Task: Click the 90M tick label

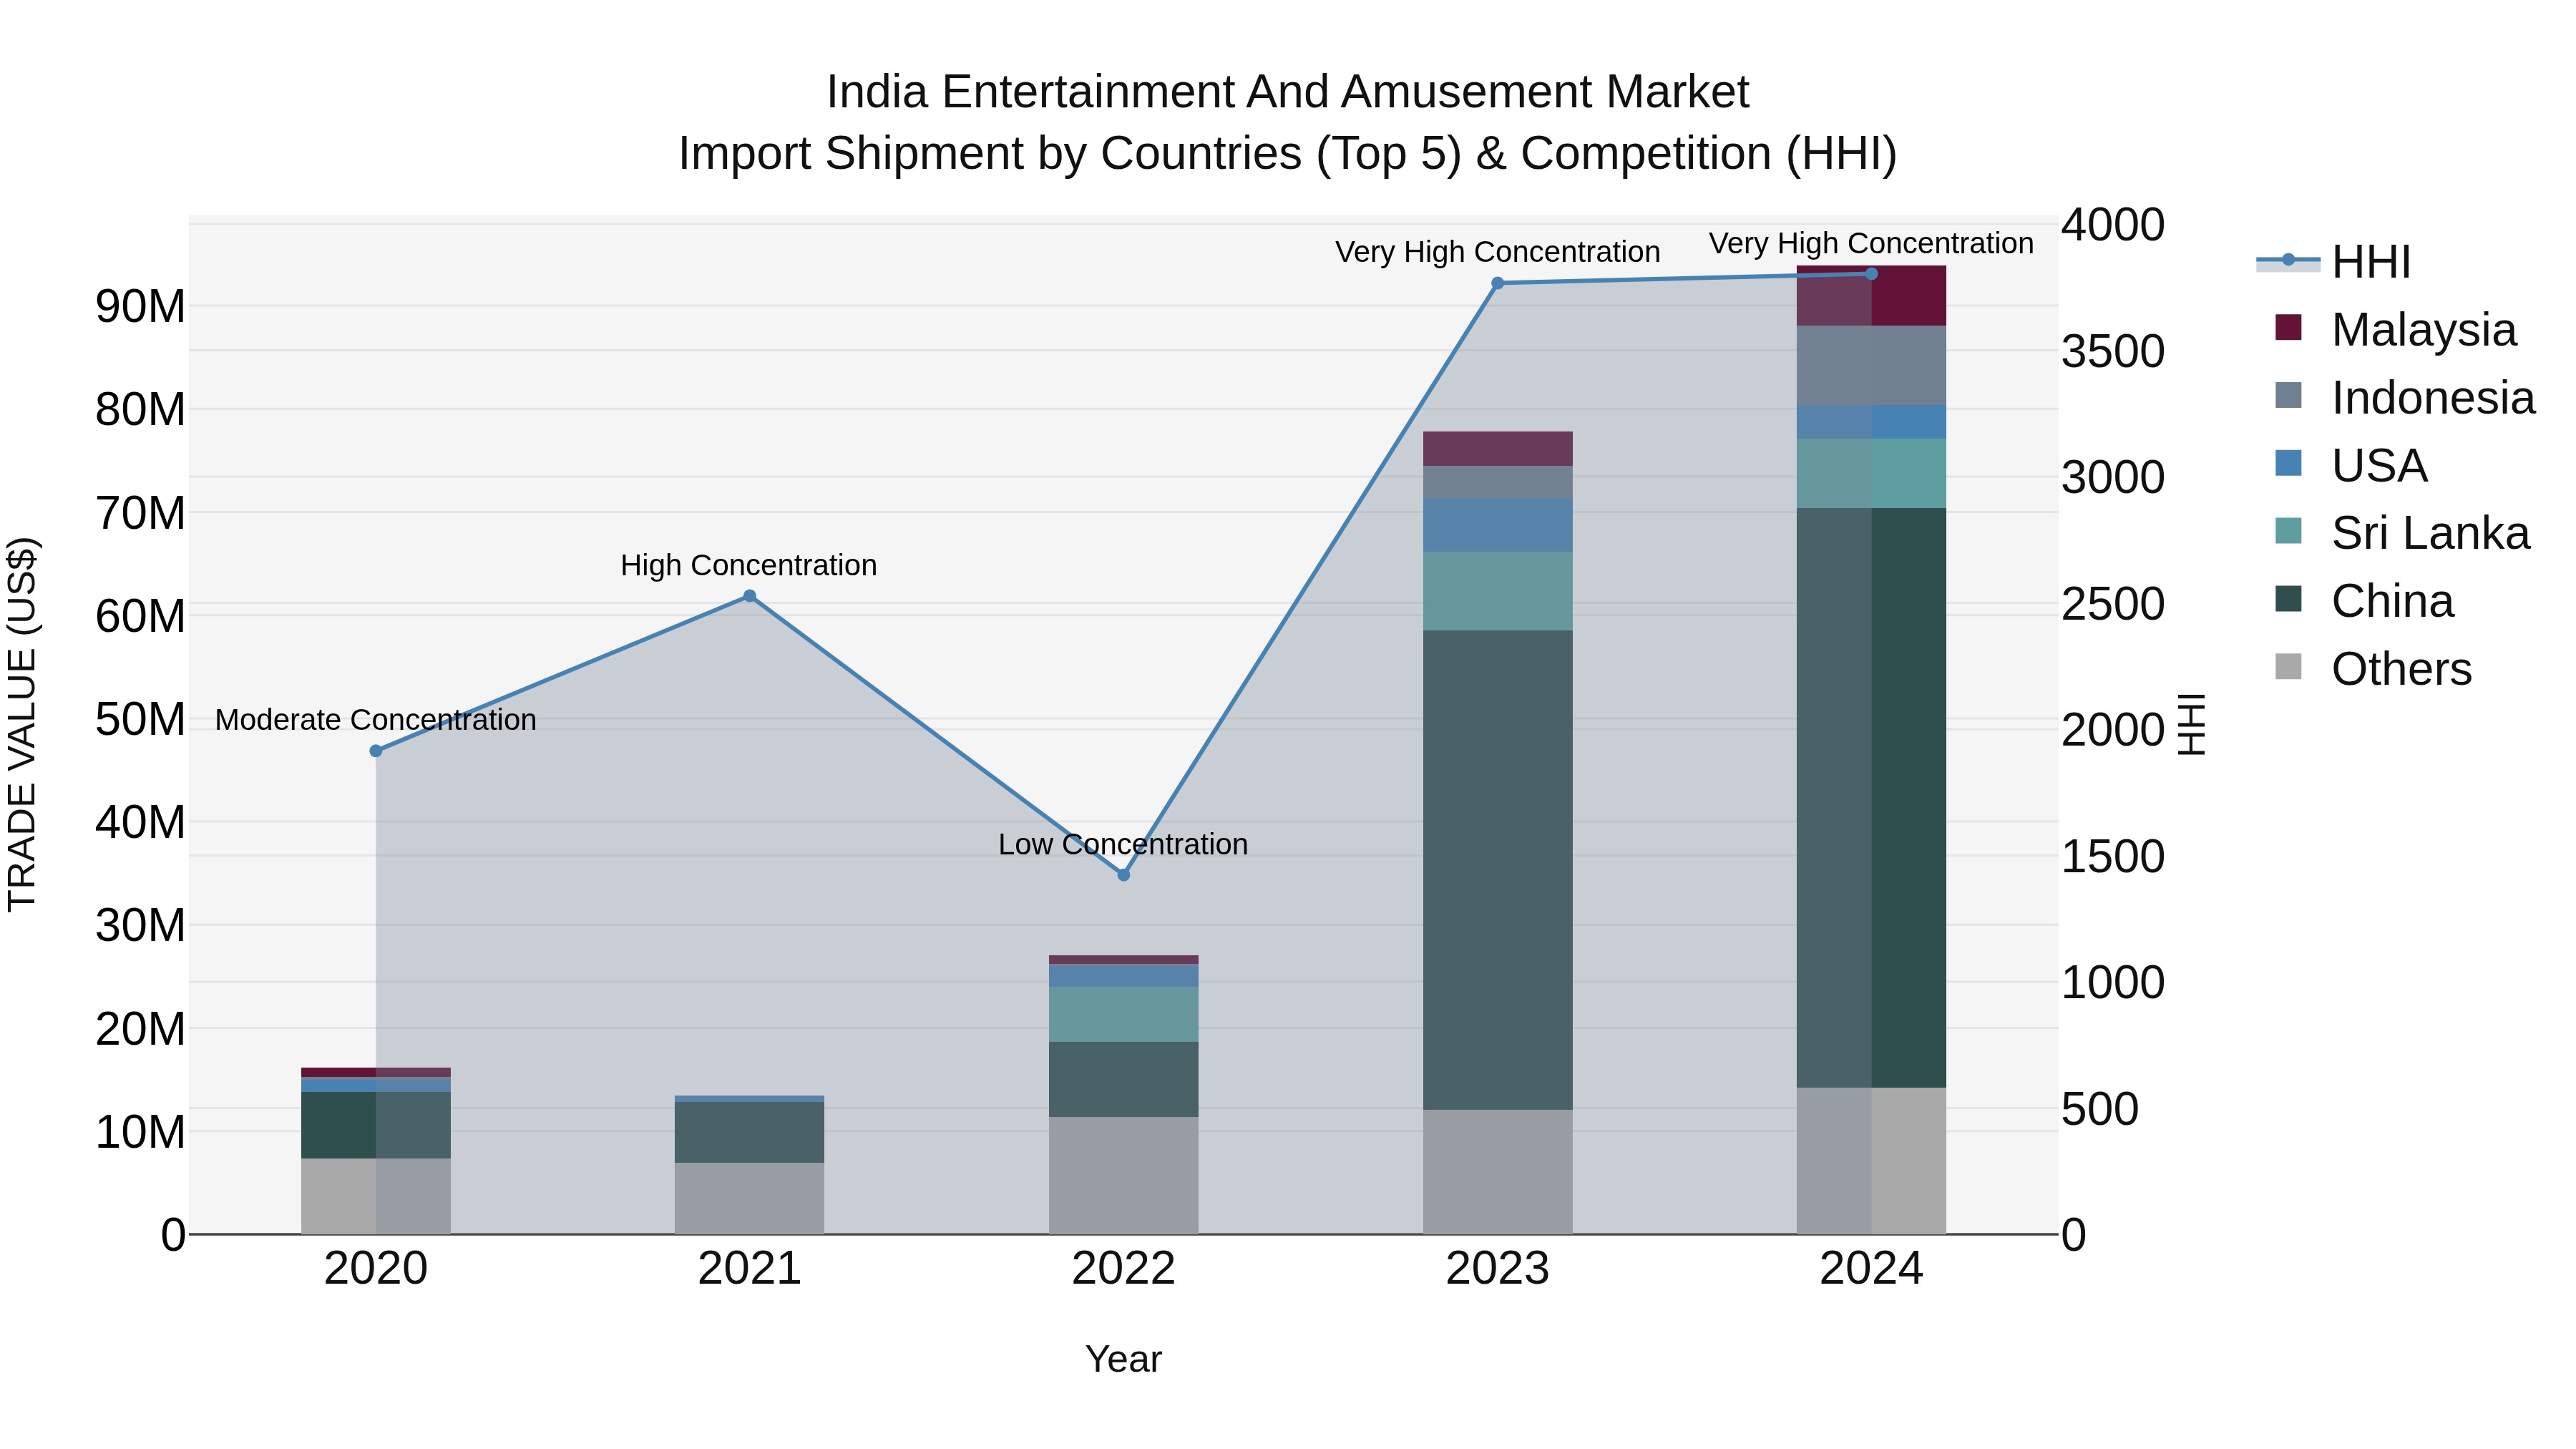Action: pyautogui.click(x=140, y=306)
